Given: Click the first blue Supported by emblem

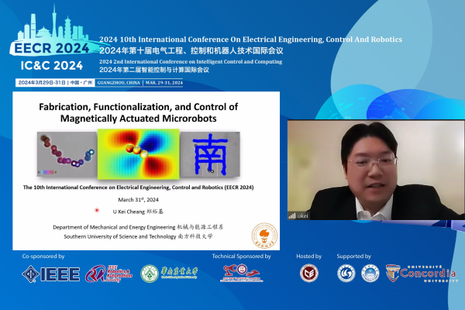Looking at the screenshot, I should [x=346, y=274].
